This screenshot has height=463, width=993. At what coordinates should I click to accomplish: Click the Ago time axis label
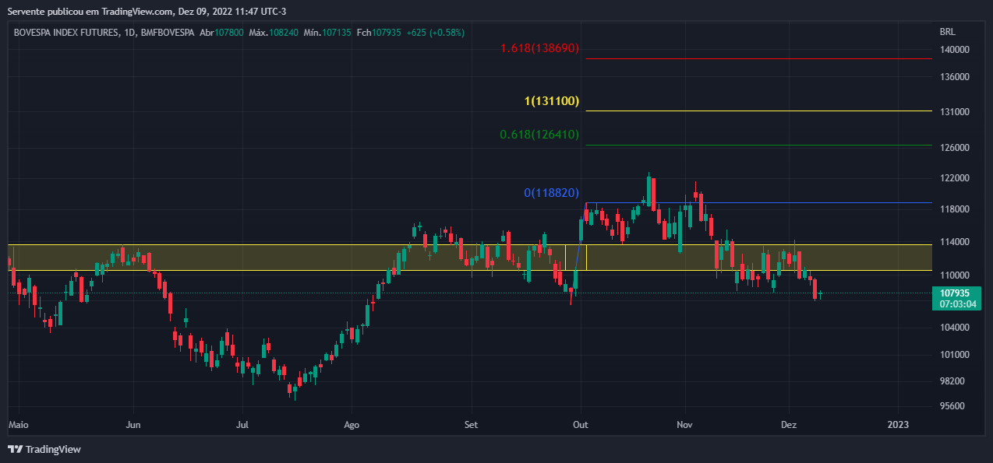tap(352, 425)
